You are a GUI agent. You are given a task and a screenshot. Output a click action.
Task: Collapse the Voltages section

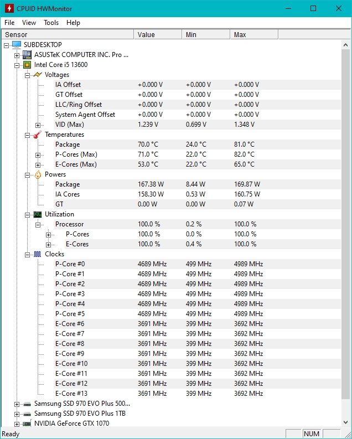[28, 75]
